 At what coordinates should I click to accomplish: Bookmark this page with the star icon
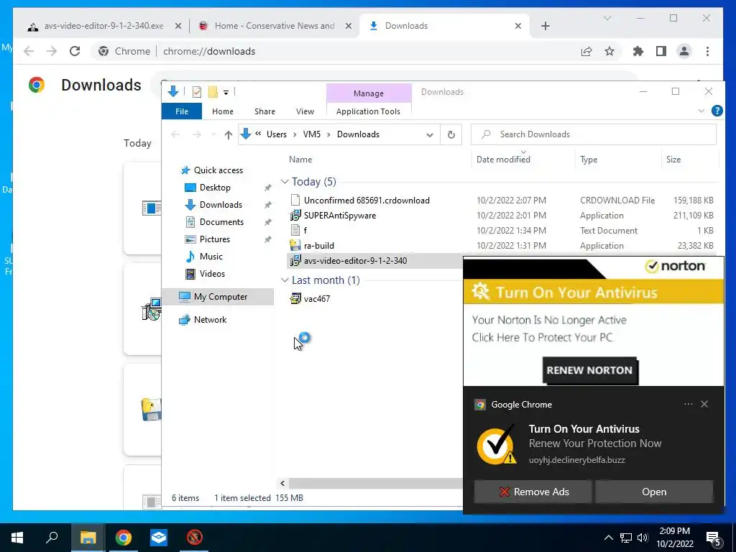click(609, 51)
